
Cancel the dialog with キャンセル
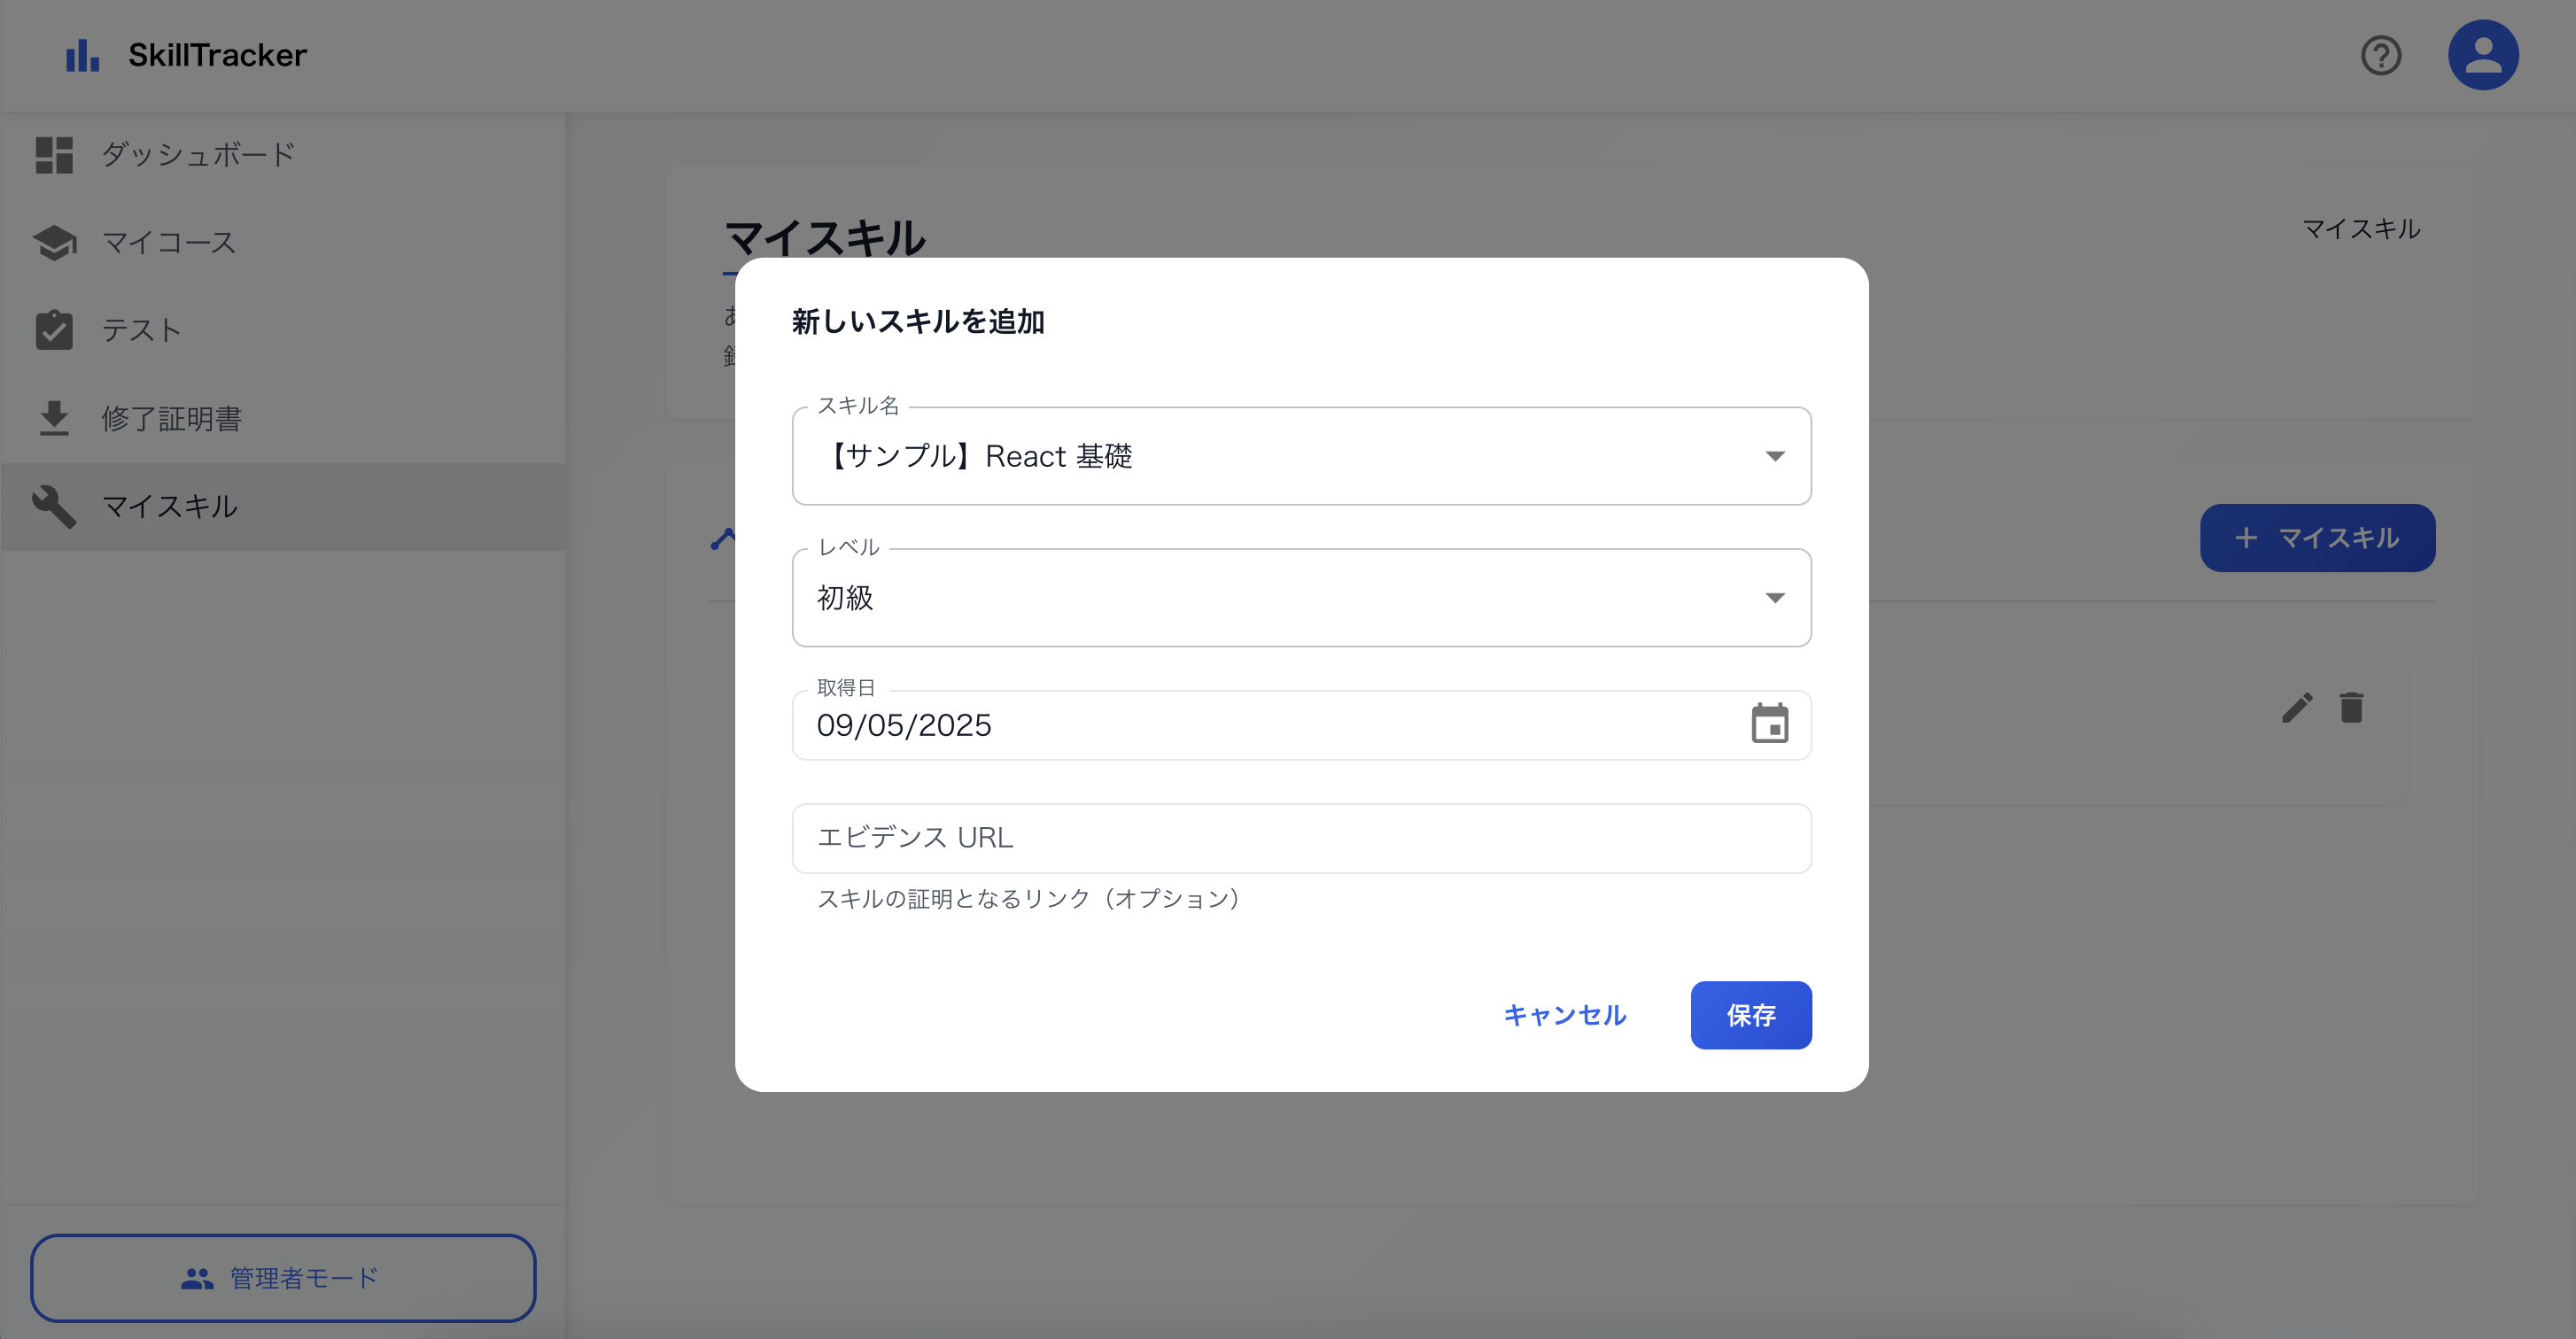[x=1565, y=1015]
